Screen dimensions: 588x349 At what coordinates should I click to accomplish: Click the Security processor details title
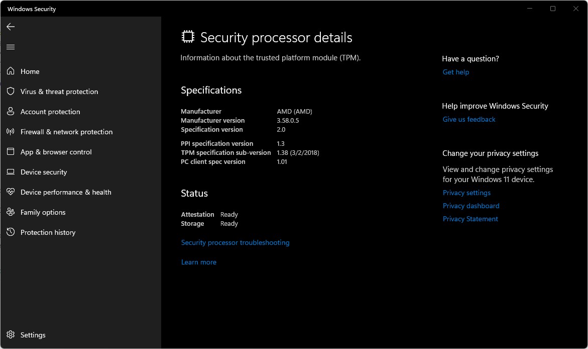(x=276, y=38)
